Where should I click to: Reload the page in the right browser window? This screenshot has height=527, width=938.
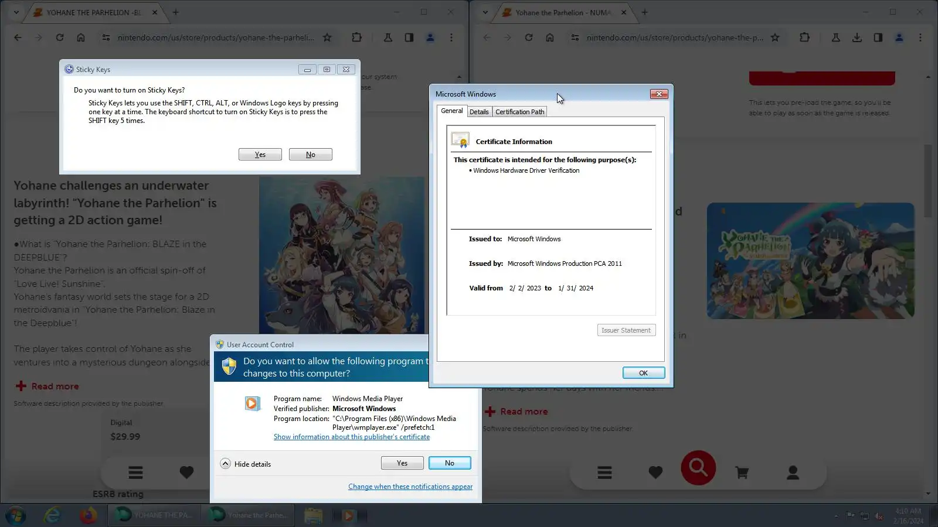point(529,37)
